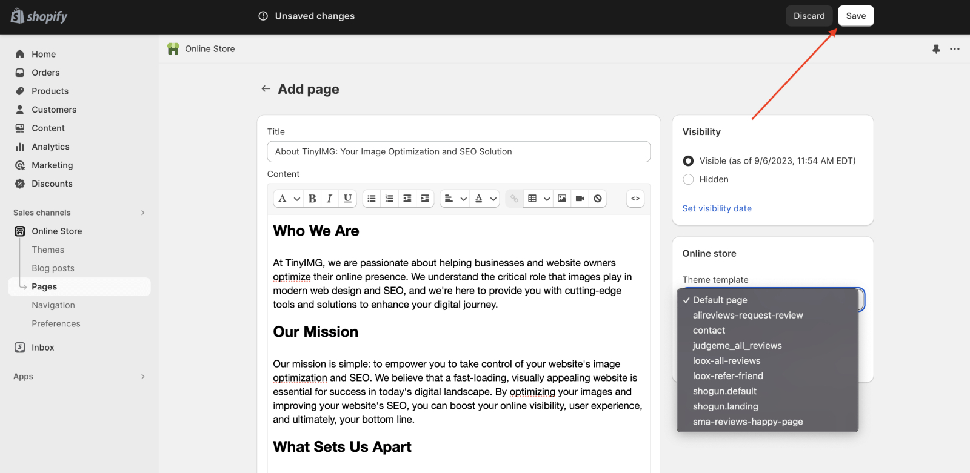This screenshot has height=473, width=970.
Task: Click the Who We Are heading
Action: [316, 231]
